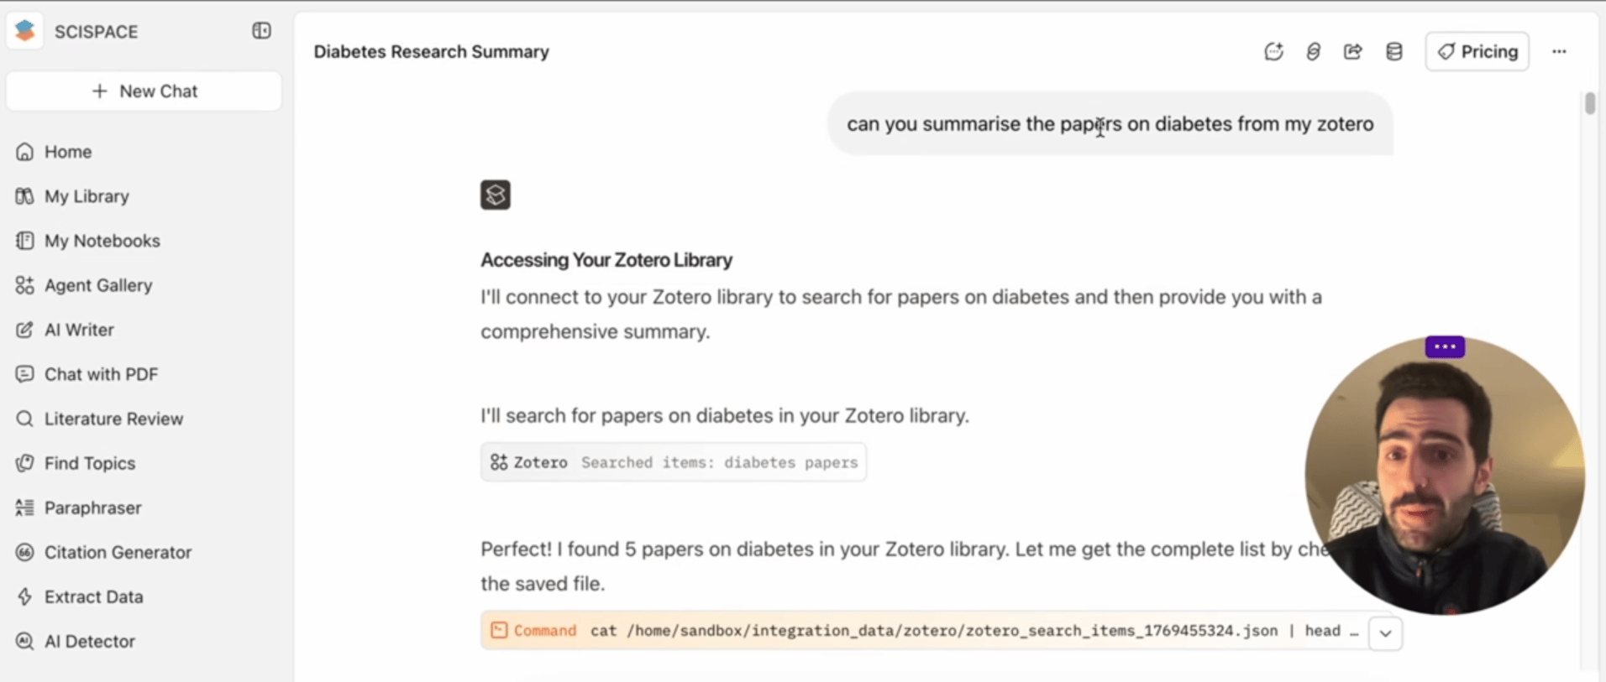The image size is (1606, 682).
Task: Click the orange Command terminal icon
Action: (499, 630)
